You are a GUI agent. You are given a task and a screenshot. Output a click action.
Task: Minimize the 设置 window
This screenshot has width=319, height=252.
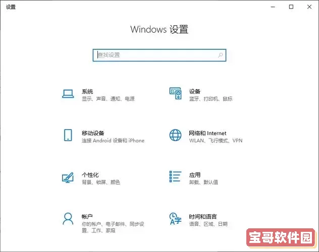click(273, 7)
